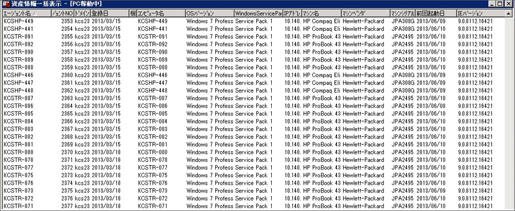515x211 pixels.
Task: Click HP Compaq machine name in KCSHP-446 row
Action: [322, 75]
